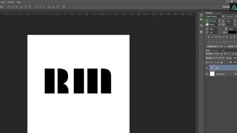Image resolution: width=237 pixels, height=133 pixels.
Task: Click the layer Opacity value field
Action: (235, 58)
